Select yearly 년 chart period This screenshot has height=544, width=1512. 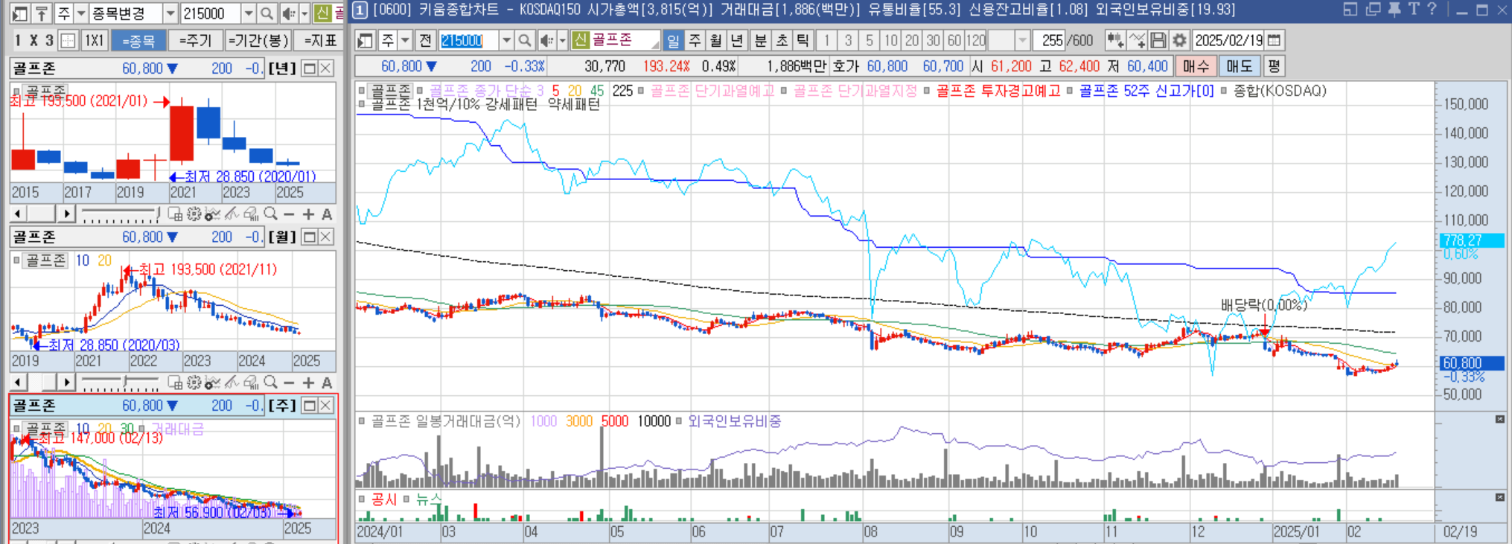tap(737, 40)
